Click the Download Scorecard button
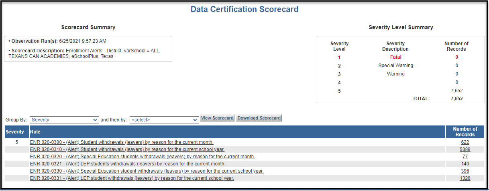 point(259,118)
